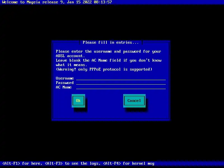Click the "Username" field label

coord(65,78)
